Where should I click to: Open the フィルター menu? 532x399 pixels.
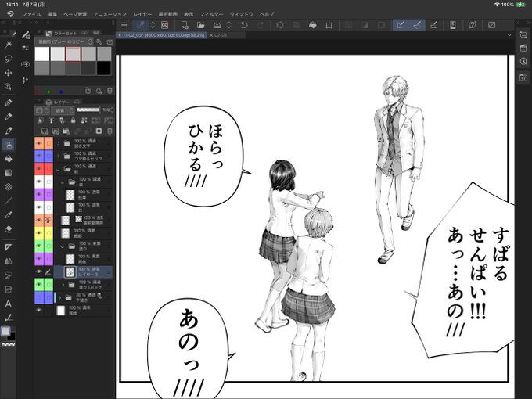coord(211,14)
